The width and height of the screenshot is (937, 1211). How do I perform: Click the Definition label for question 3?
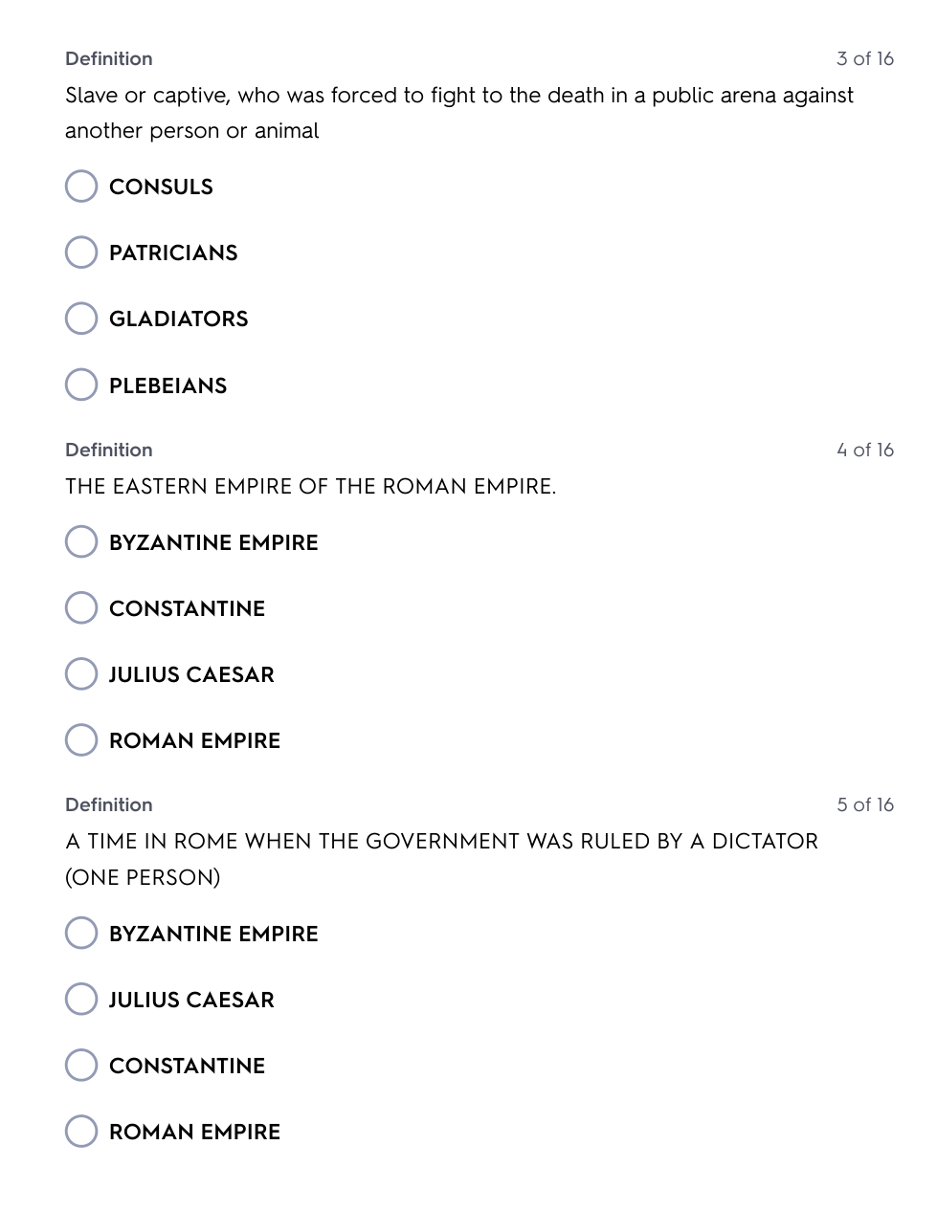click(109, 59)
